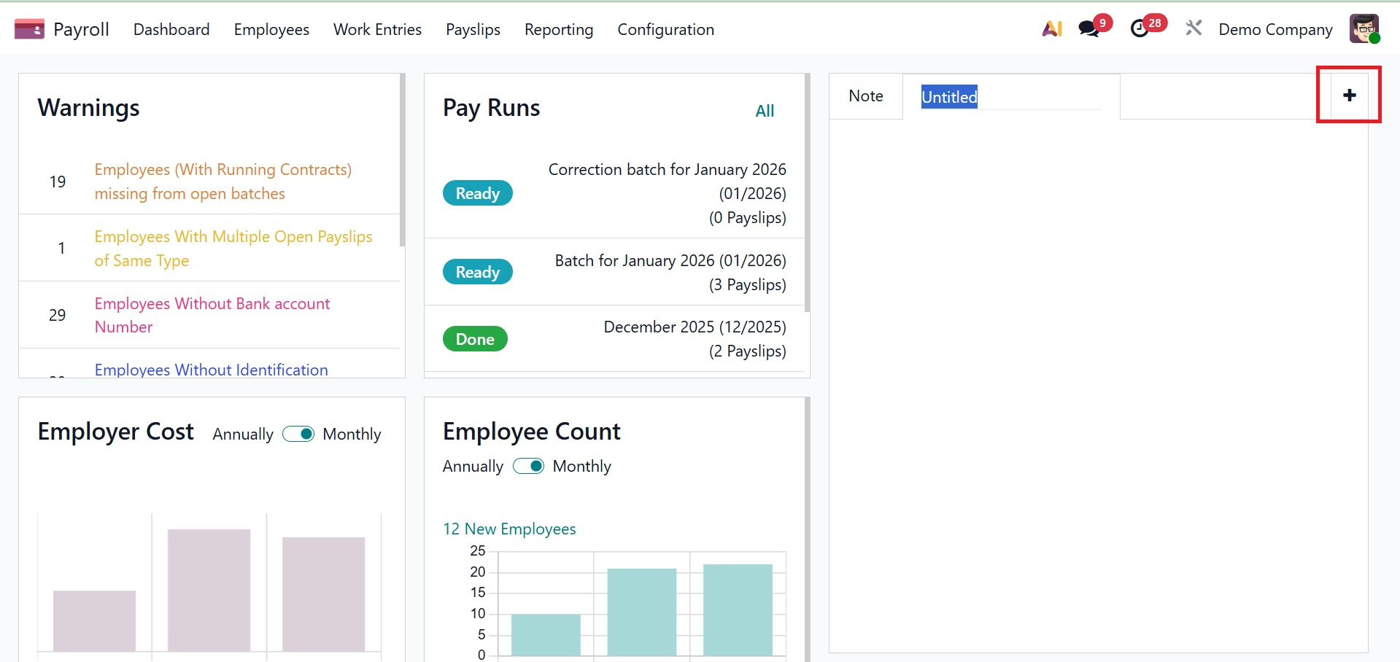Click the All link in Pay Runs
1400x662 pixels.
pyautogui.click(x=764, y=111)
